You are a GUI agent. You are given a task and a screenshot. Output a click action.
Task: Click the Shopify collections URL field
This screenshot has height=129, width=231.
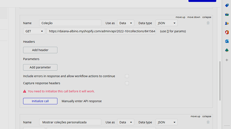(101, 31)
